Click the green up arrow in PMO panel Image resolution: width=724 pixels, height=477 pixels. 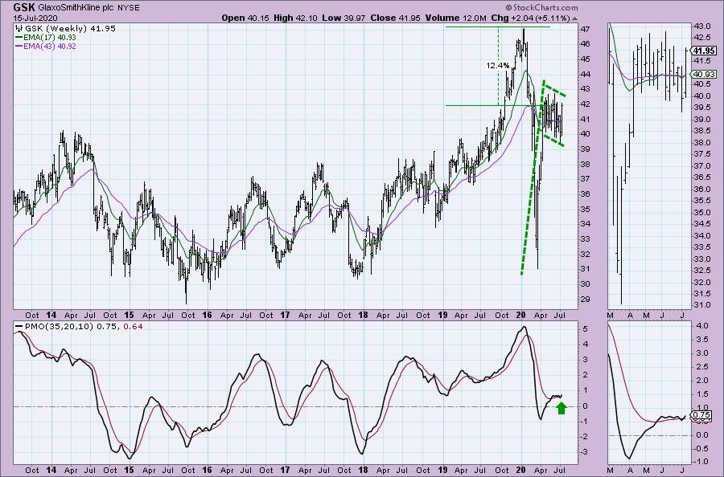pos(561,408)
